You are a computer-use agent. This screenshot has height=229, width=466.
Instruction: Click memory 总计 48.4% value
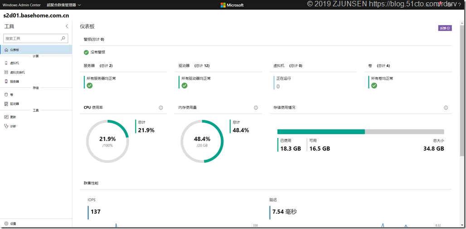coord(241,130)
